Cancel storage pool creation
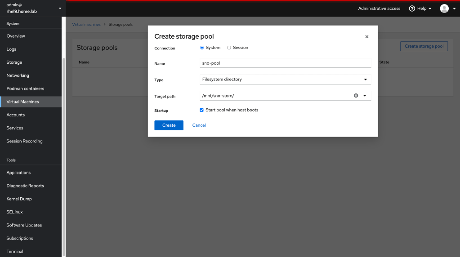The height and width of the screenshot is (257, 460). (199, 125)
